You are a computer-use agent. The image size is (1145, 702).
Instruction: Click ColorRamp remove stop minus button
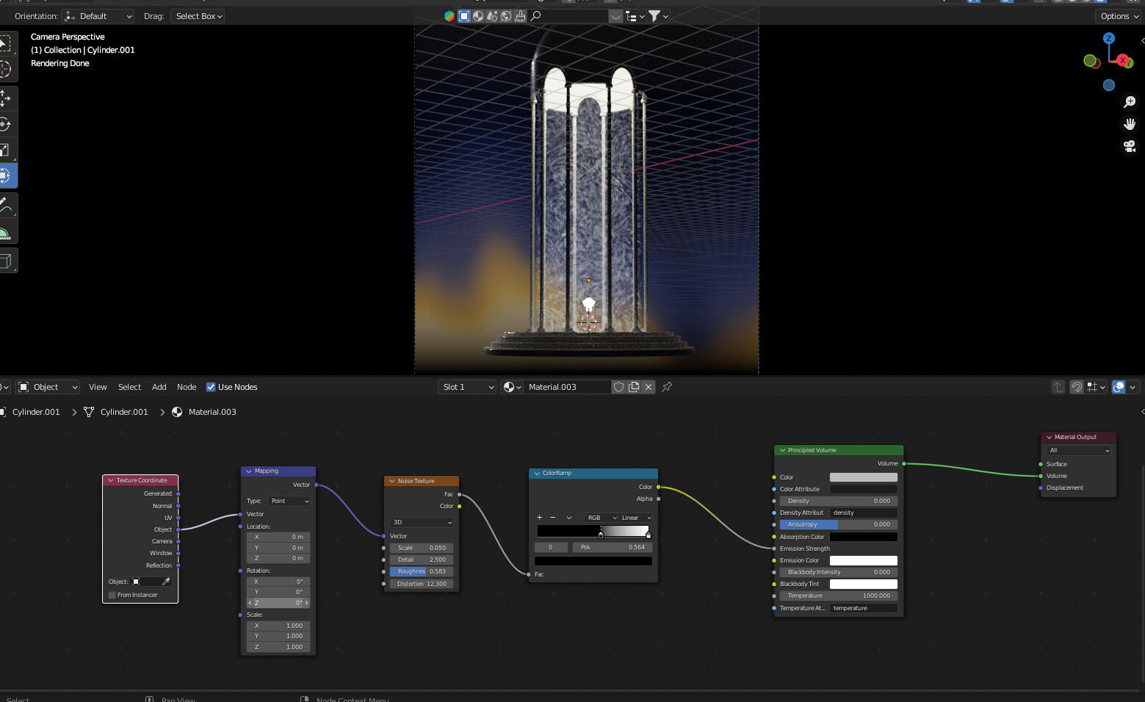tap(553, 518)
